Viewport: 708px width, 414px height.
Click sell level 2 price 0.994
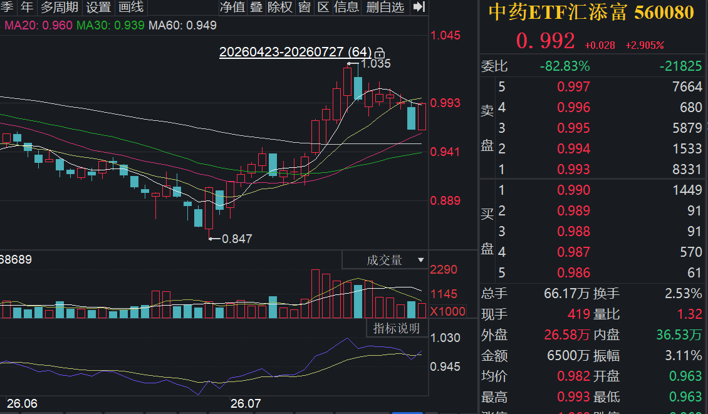pos(573,148)
